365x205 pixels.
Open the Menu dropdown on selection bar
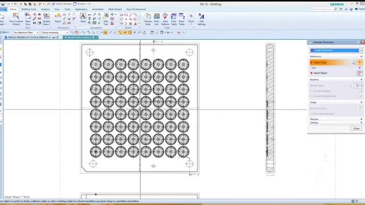click(5, 32)
